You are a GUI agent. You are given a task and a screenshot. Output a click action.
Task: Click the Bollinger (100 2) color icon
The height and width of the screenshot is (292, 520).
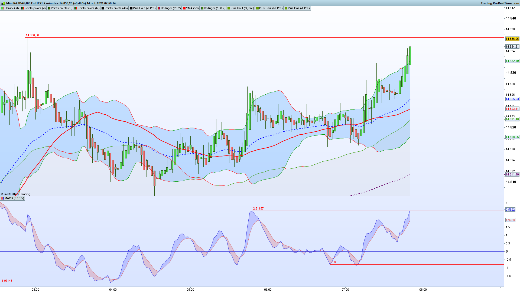(x=202, y=8)
